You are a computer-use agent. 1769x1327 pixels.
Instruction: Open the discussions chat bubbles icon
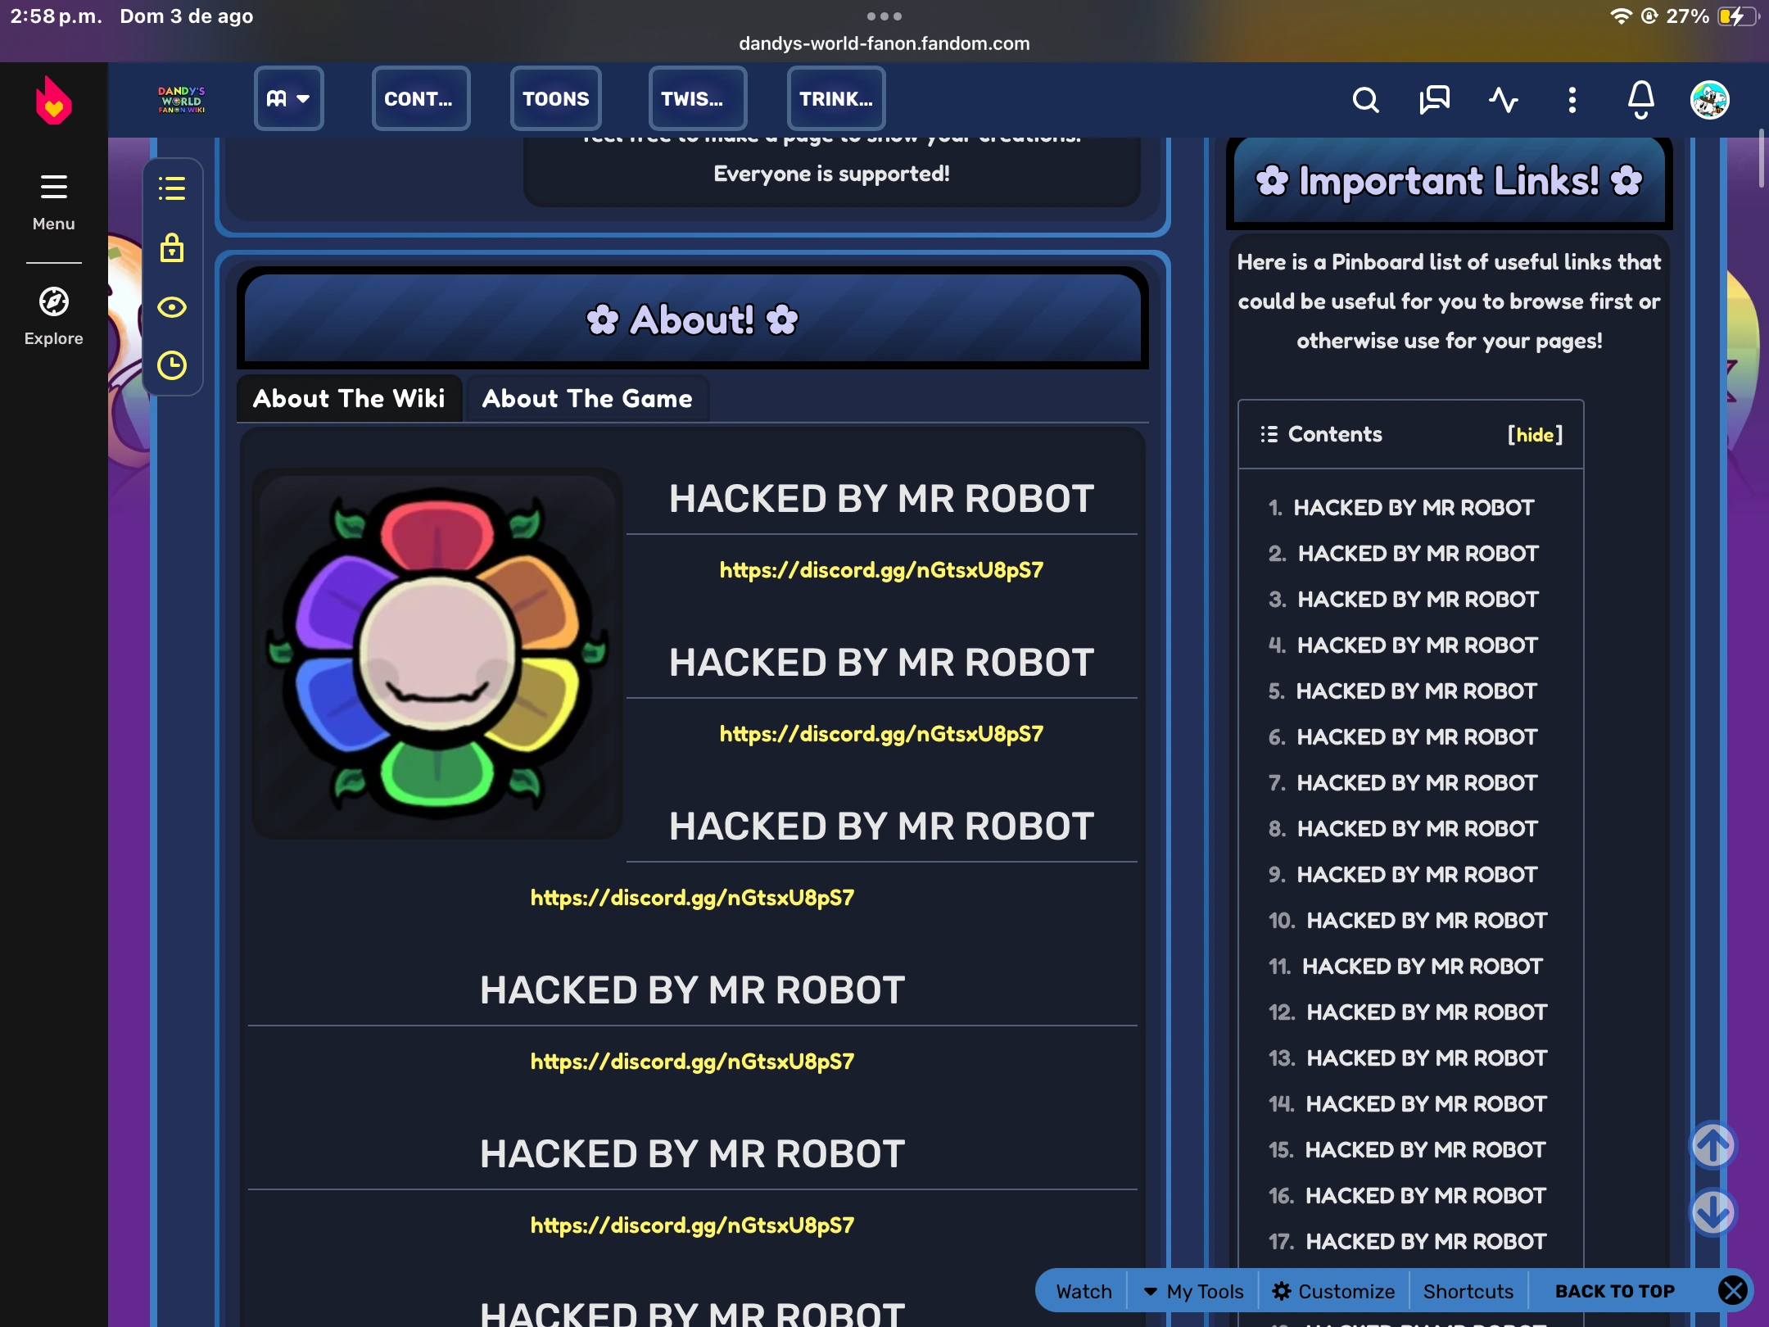pos(1434,100)
